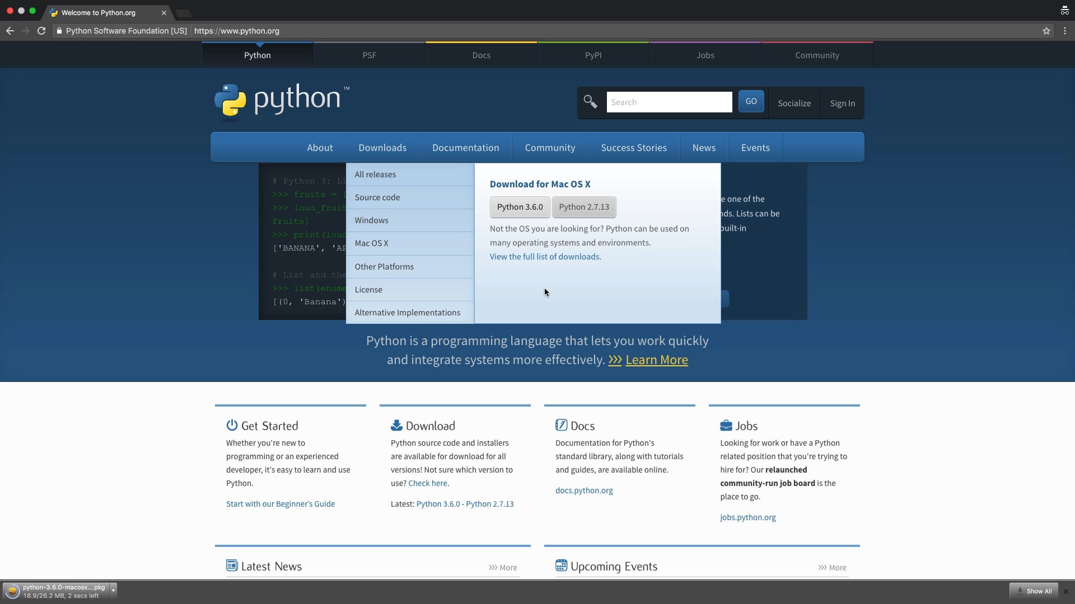Click the Get Started power icon
The image size is (1075, 604).
click(x=232, y=425)
